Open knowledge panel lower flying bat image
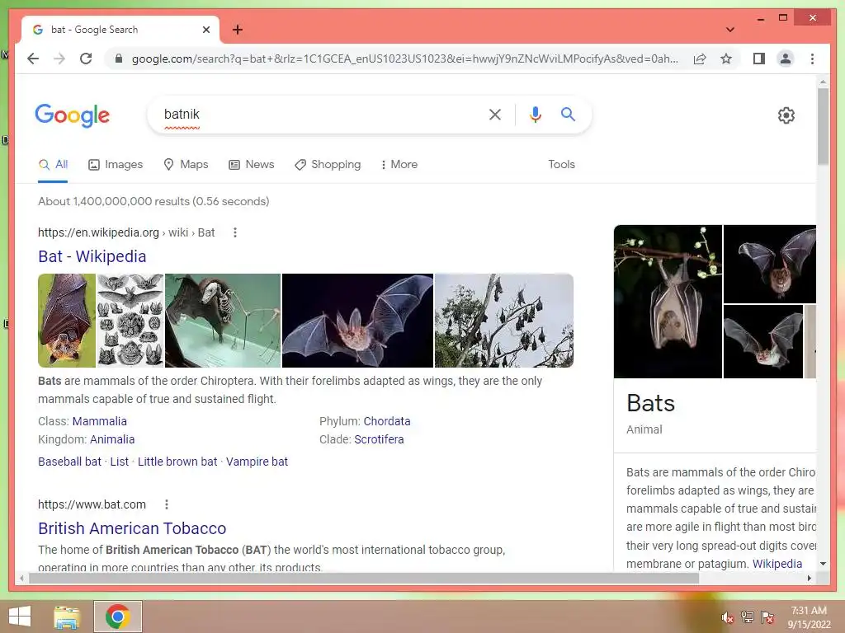The height and width of the screenshot is (633, 845). (763, 341)
